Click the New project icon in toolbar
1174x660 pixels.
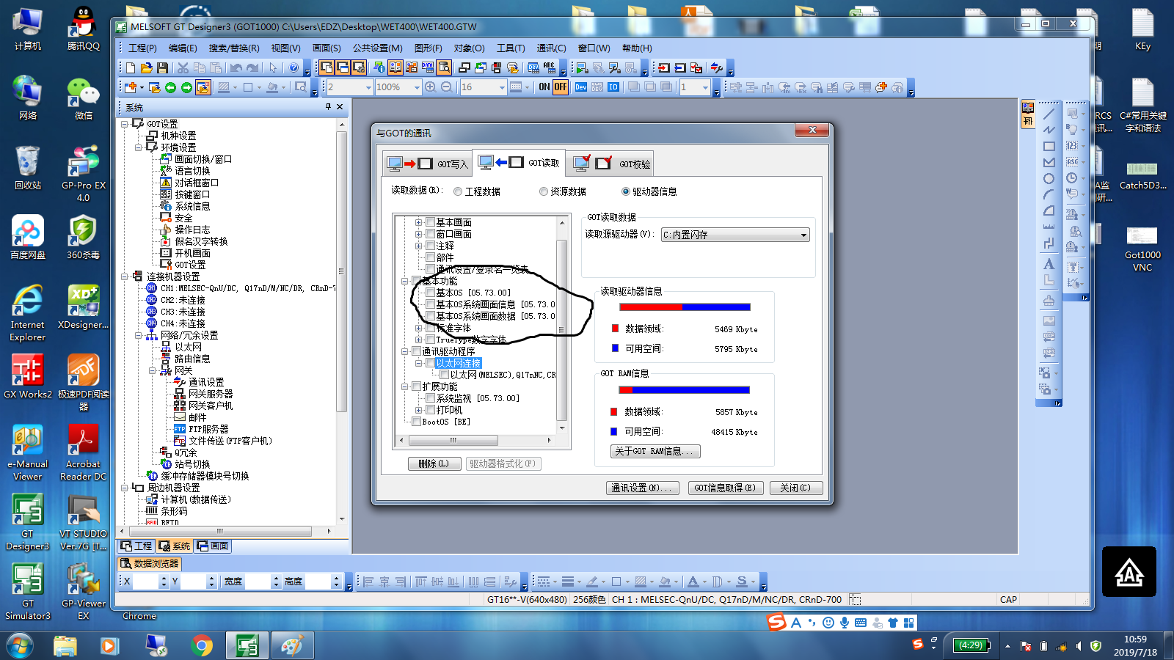[x=131, y=68]
